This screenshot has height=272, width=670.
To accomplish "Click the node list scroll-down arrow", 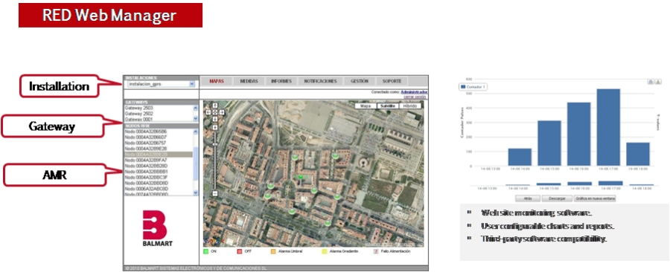I will click(196, 192).
